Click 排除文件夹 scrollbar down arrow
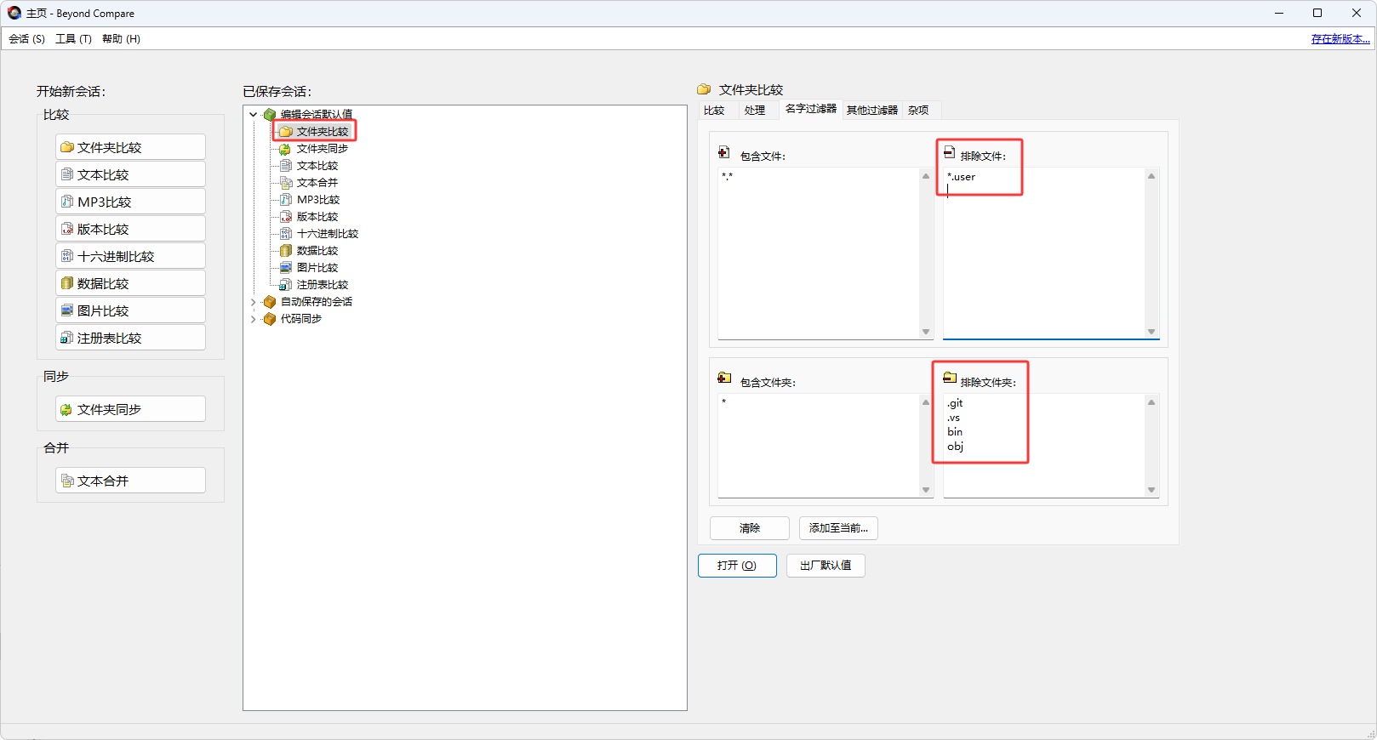Viewport: 1377px width, 740px height. coord(1151,490)
